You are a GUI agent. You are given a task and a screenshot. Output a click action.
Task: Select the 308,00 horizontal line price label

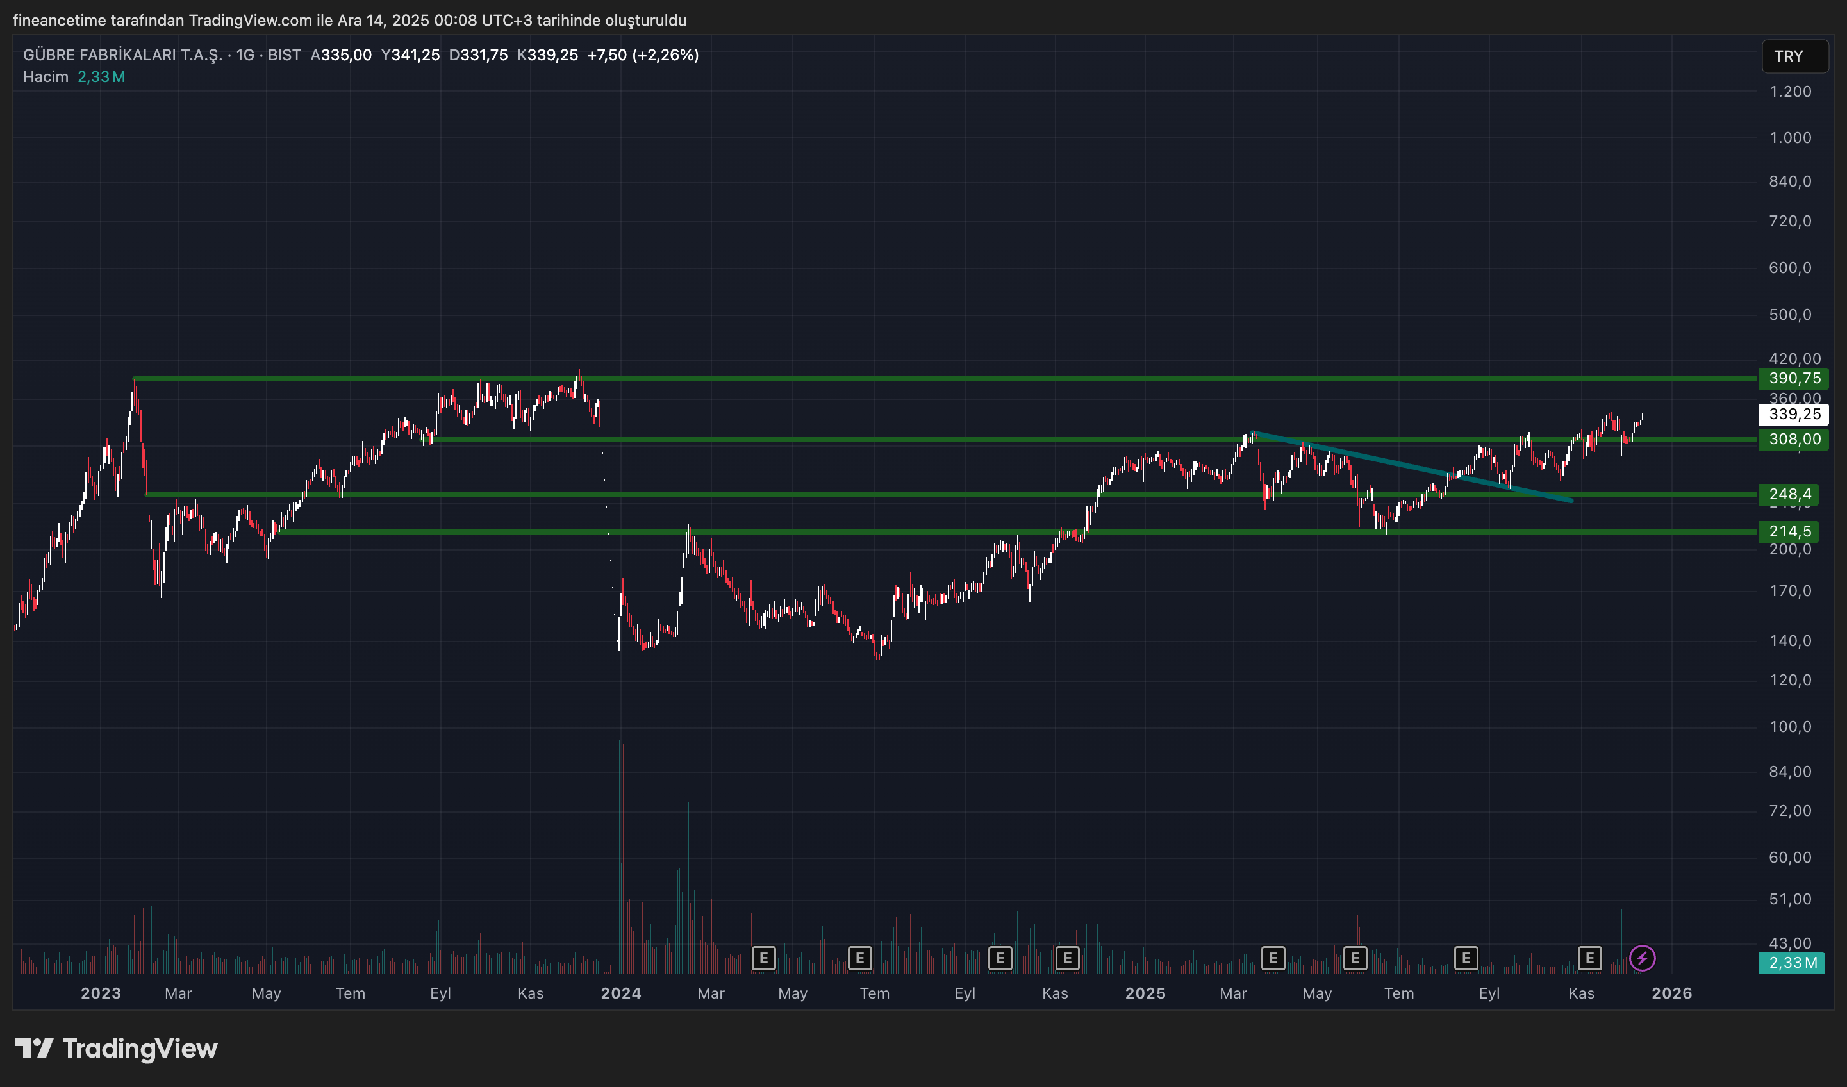click(x=1794, y=439)
